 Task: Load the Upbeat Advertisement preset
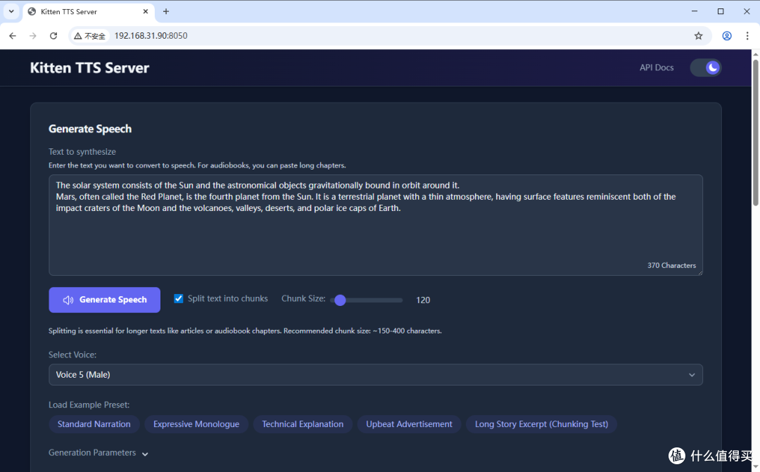pos(409,424)
